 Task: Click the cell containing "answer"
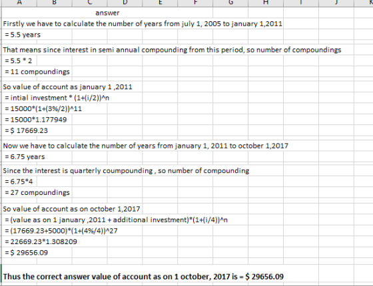pyautogui.click(x=107, y=13)
